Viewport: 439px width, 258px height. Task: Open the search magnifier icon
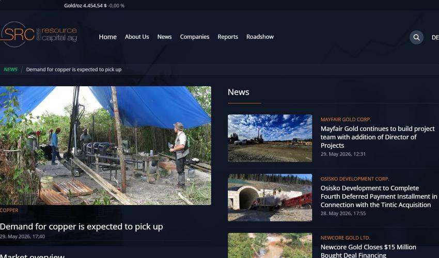click(416, 37)
